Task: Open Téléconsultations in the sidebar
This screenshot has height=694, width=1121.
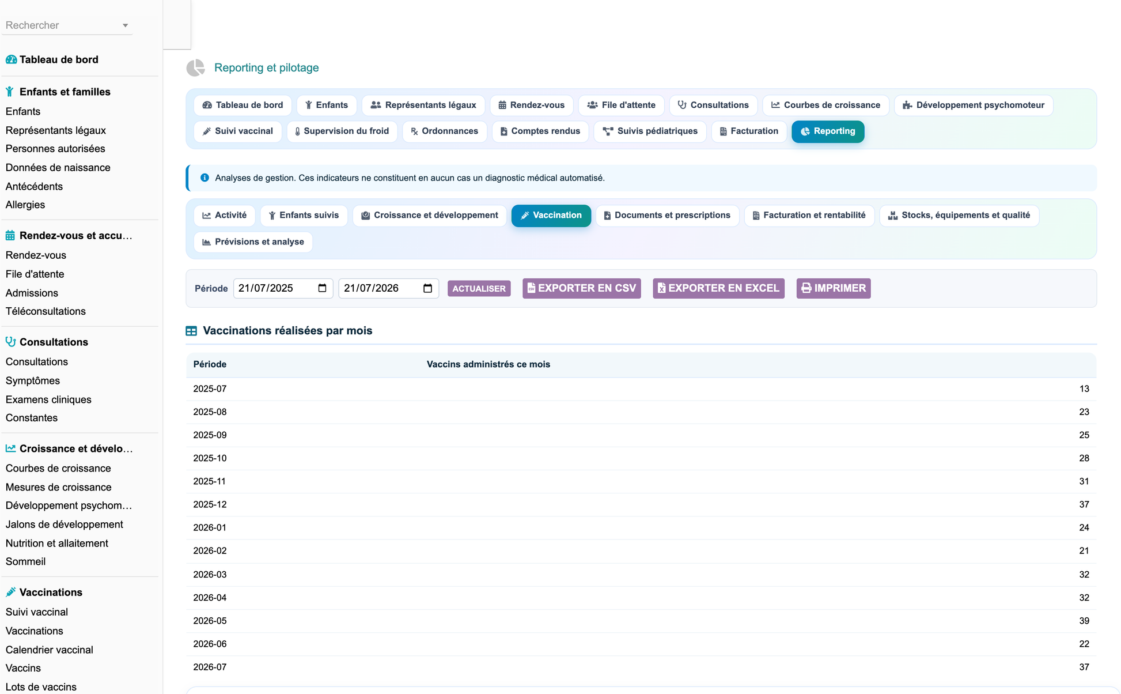Action: [46, 311]
